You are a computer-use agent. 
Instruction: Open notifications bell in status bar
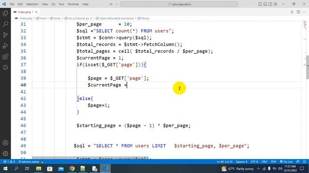[305, 161]
